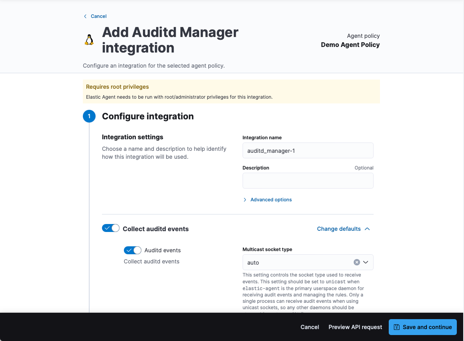
Task: Click the back chevron beside the top Cancel
Action: tap(85, 16)
